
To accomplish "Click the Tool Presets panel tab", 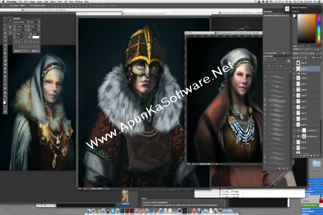I will 268,11.
